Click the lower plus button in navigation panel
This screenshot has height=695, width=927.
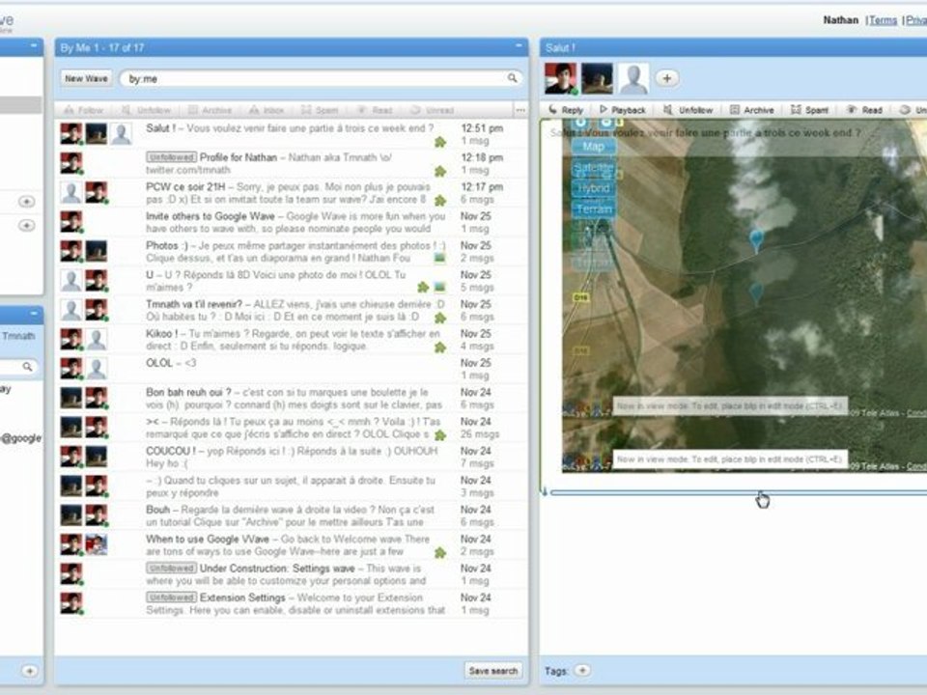pos(27,226)
